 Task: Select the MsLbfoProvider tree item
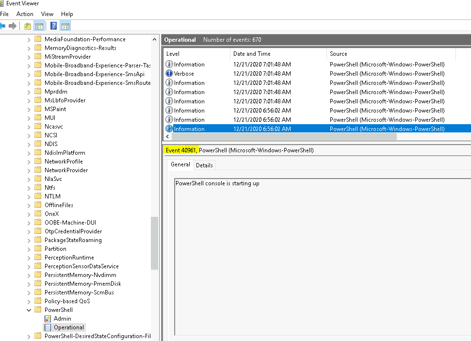point(65,100)
